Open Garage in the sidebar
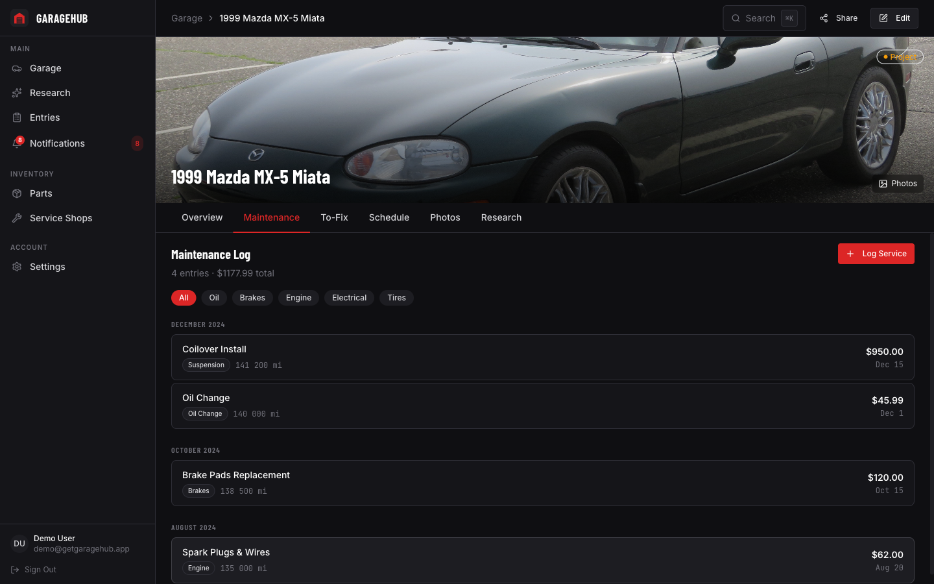 [77, 68]
